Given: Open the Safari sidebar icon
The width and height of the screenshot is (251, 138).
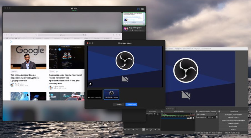Looking at the screenshot, I should [x=12, y=35].
